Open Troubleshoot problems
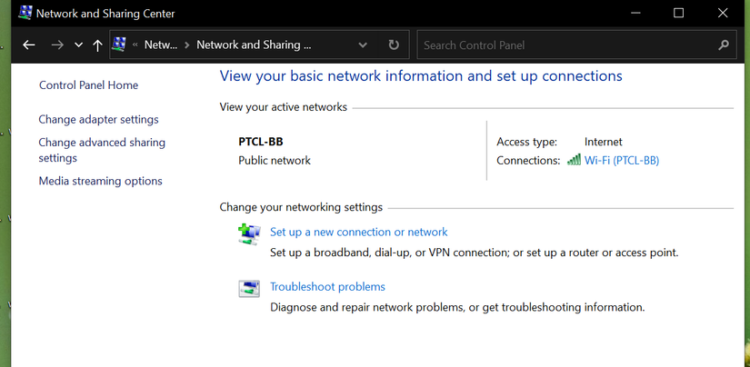This screenshot has width=750, height=367. (327, 287)
